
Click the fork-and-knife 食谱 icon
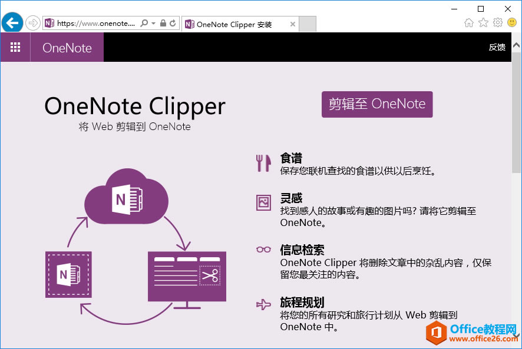(263, 162)
